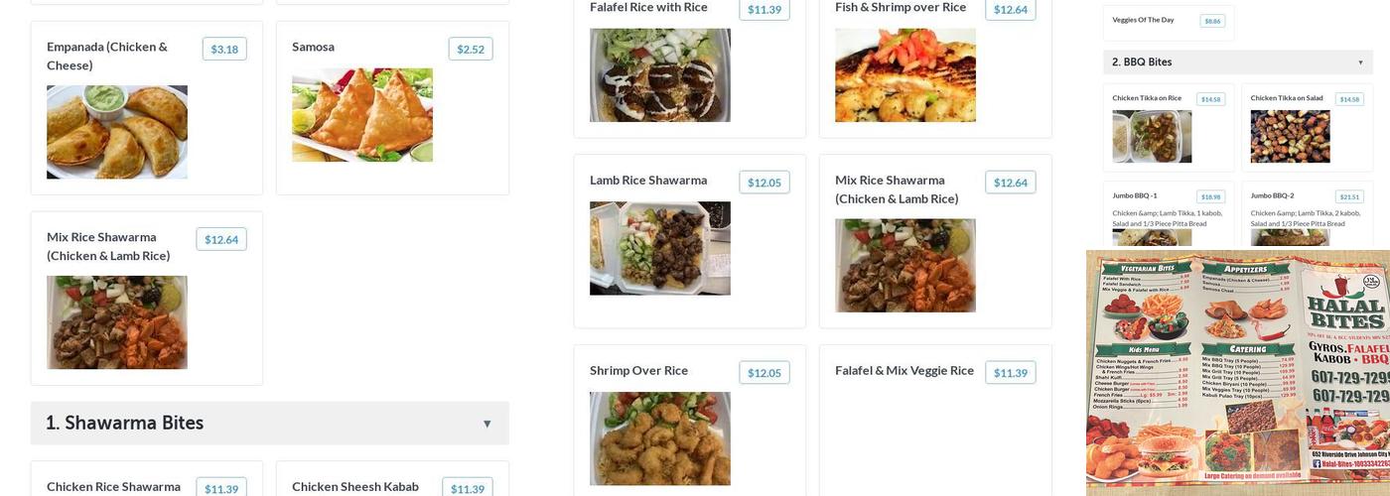Click the Chicken Rice Shawarma item title
This screenshot has height=496, width=1390.
click(113, 487)
